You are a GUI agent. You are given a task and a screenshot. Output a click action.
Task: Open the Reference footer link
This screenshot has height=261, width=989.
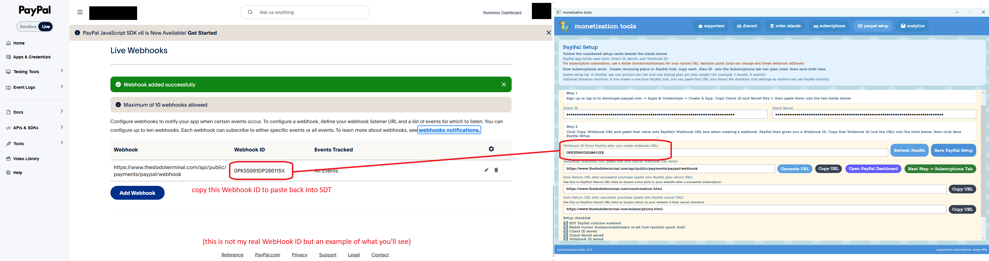(x=232, y=255)
